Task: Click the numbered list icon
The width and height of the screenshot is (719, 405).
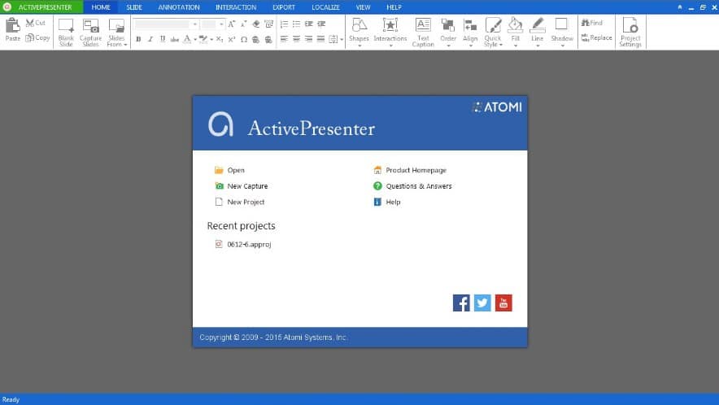Action: (x=285, y=24)
